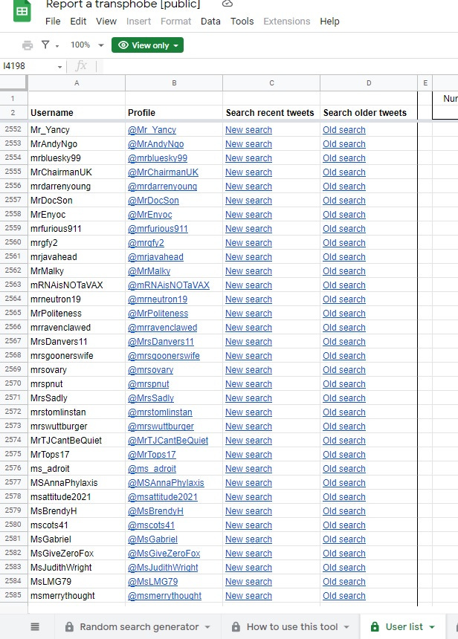Open the Tools menu
Image resolution: width=458 pixels, height=639 pixels.
(x=242, y=22)
